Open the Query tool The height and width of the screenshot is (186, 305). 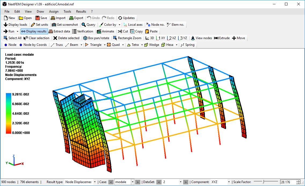[88, 25]
